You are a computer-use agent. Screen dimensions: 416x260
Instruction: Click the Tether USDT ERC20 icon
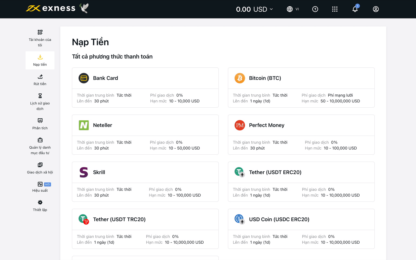click(239, 172)
